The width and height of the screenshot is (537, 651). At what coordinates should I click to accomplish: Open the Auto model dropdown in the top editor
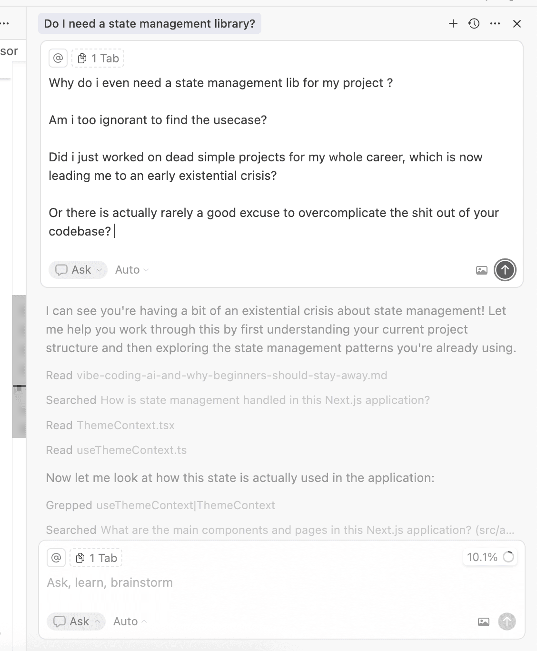132,270
